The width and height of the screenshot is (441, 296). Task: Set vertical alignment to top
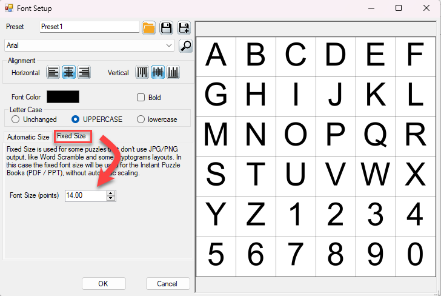click(142, 72)
